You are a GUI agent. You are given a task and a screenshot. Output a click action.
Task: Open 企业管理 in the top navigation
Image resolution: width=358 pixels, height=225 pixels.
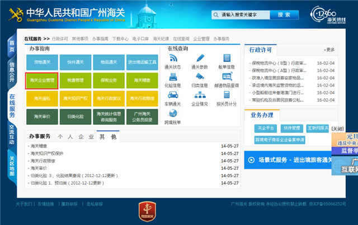pyautogui.click(x=201, y=39)
